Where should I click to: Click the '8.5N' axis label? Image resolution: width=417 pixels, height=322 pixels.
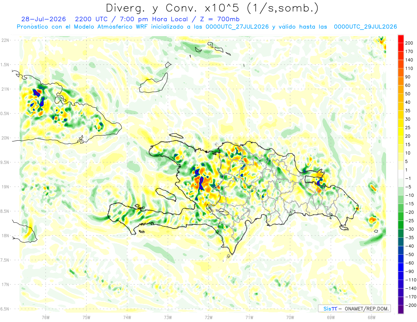(x=5, y=211)
